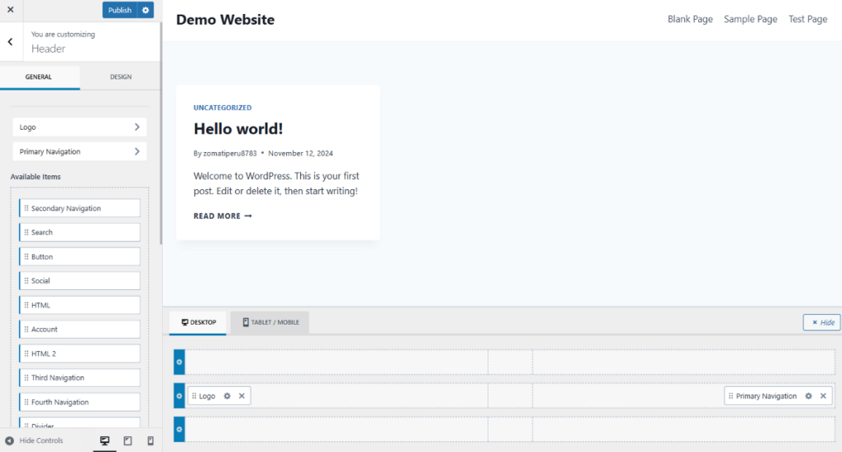This screenshot has height=452, width=842.
Task: Open the Sample Page menu link
Action: tap(750, 20)
